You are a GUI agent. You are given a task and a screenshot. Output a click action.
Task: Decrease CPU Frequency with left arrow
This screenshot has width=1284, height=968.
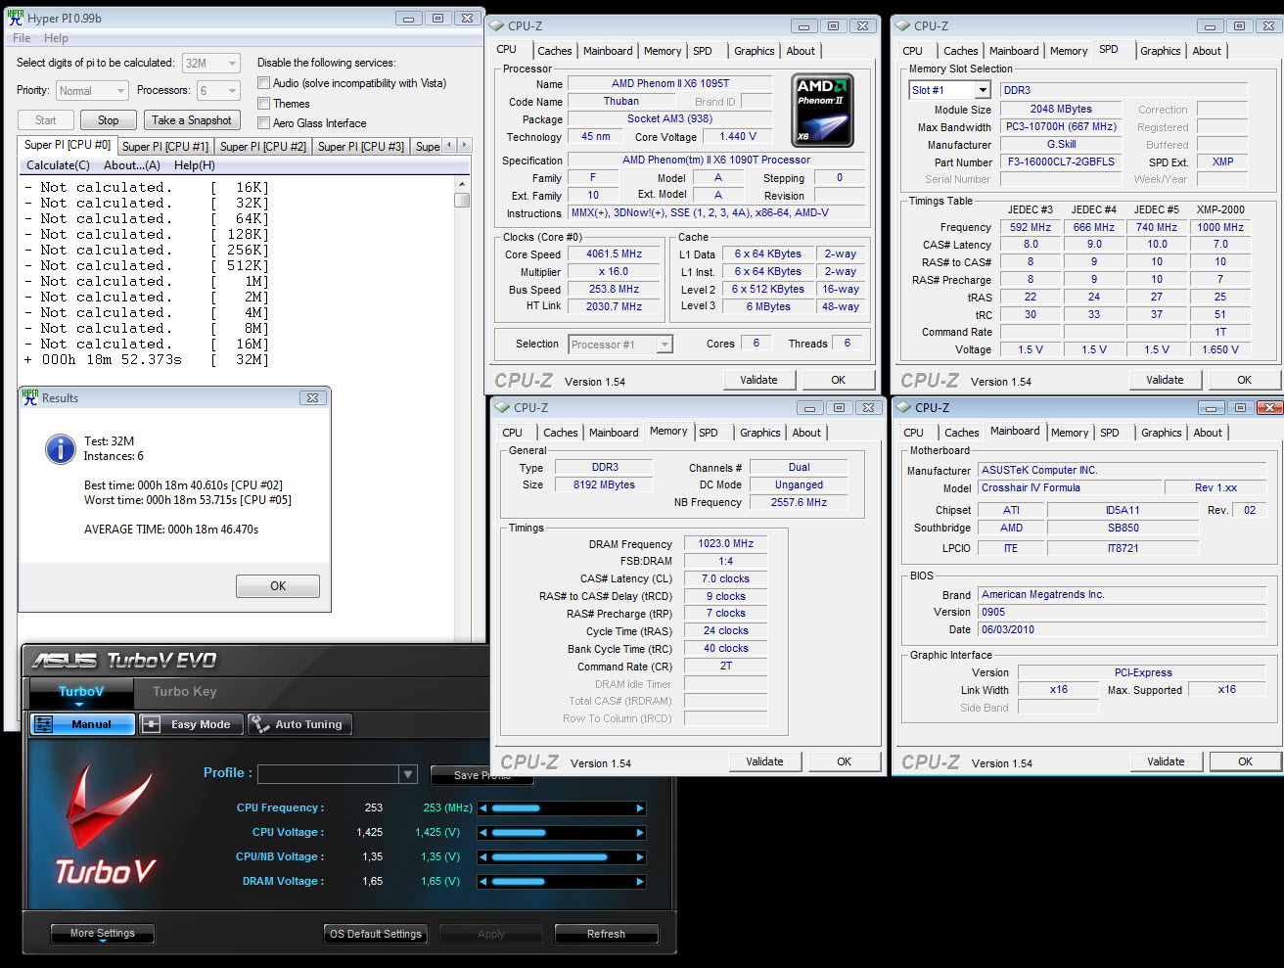click(482, 808)
